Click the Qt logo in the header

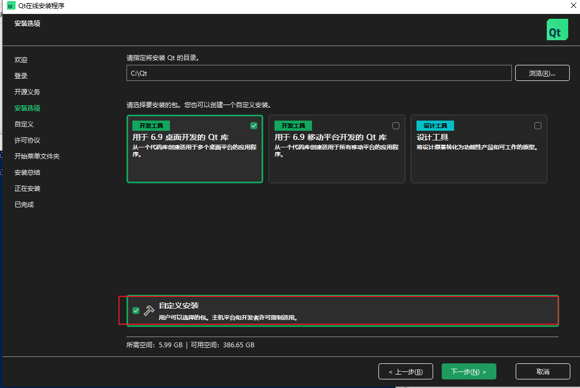pos(557,29)
